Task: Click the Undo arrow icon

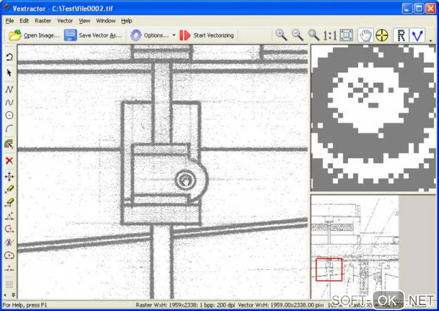Action: click(x=9, y=57)
